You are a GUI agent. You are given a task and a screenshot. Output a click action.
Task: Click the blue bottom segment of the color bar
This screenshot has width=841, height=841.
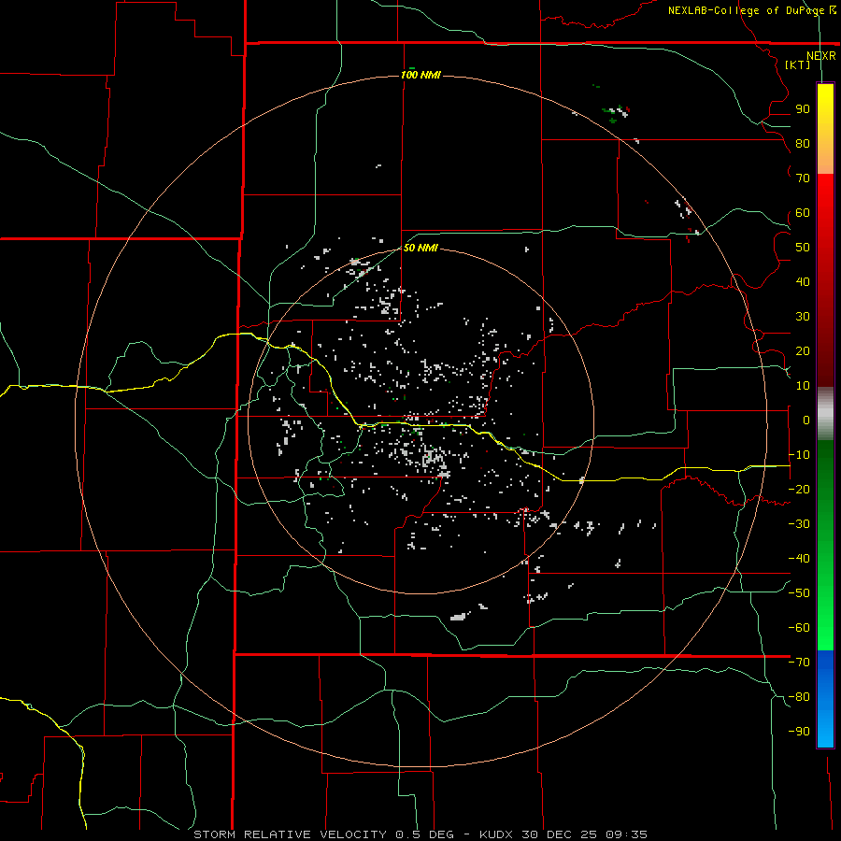coord(825,699)
